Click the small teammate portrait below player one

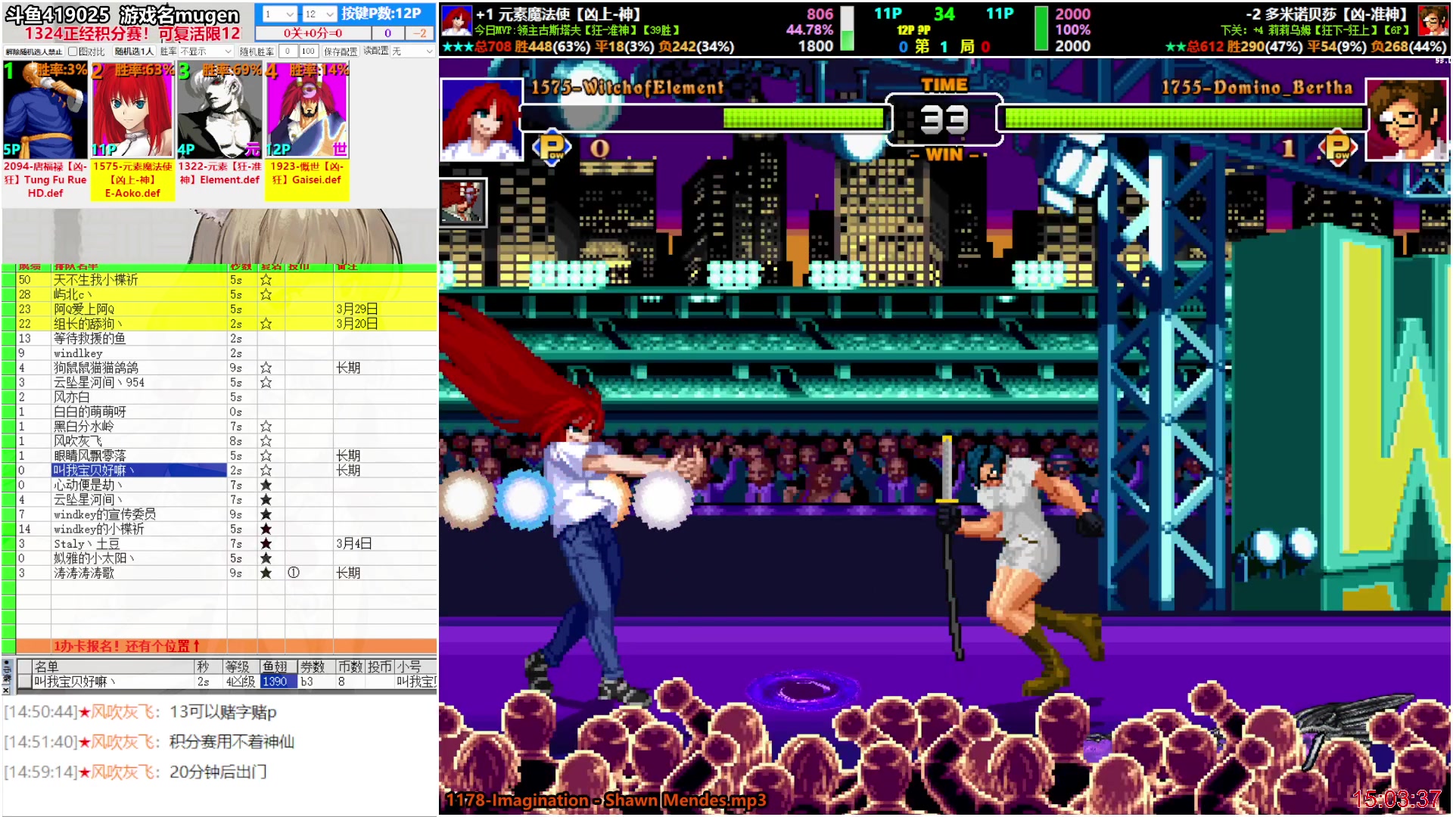pyautogui.click(x=462, y=203)
